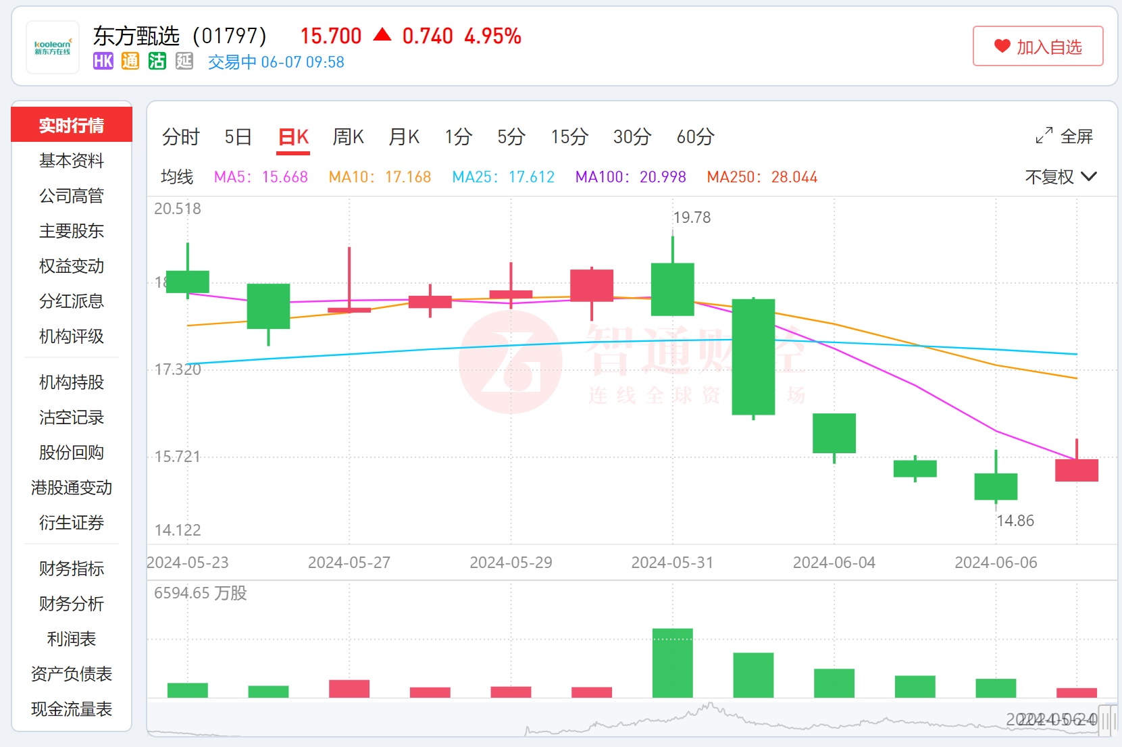Screen dimensions: 1122x747
Task: Open 实时行情 in the sidebar
Action: tap(72, 125)
